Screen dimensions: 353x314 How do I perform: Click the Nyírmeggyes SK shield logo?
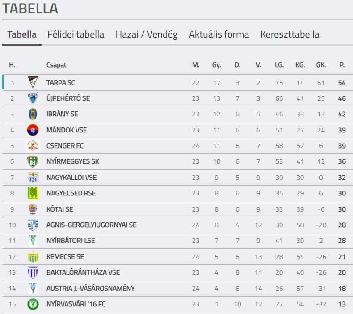click(33, 161)
